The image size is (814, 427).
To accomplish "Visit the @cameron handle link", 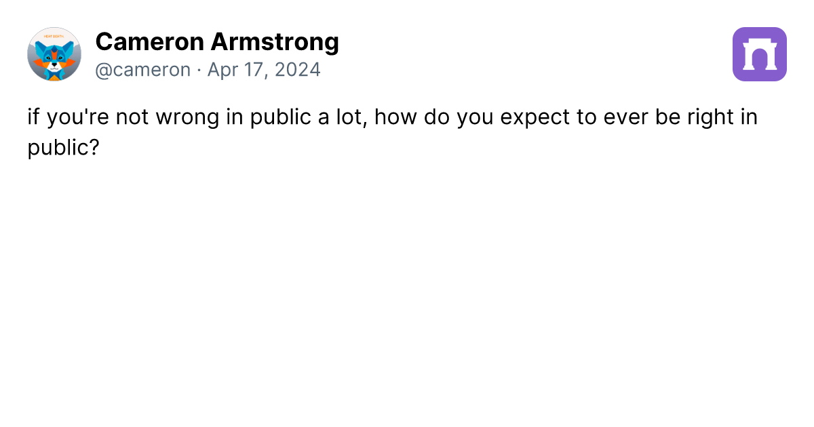I will 143,70.
